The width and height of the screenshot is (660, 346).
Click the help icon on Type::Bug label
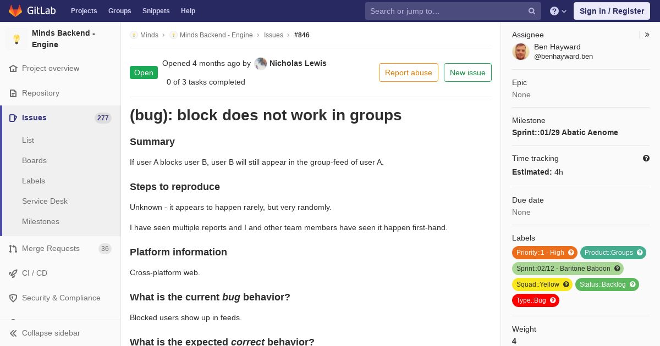[x=553, y=300]
